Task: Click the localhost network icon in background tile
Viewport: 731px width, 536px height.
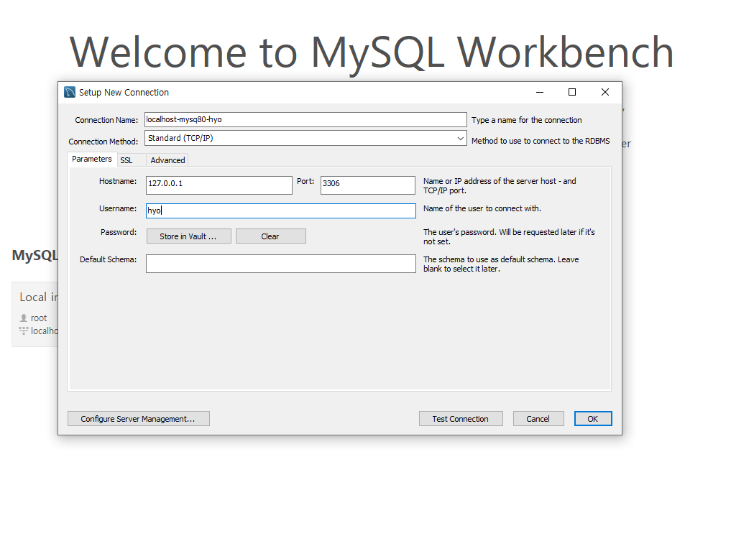Action: [x=23, y=331]
